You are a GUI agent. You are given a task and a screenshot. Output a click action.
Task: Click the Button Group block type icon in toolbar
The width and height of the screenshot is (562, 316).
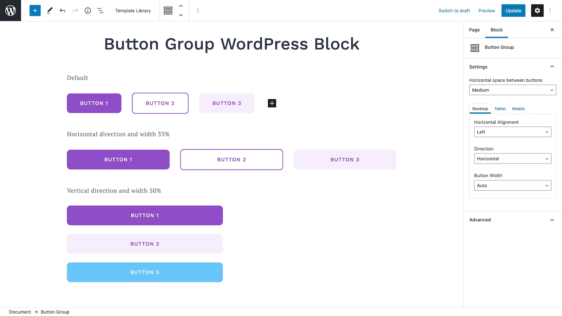point(168,11)
